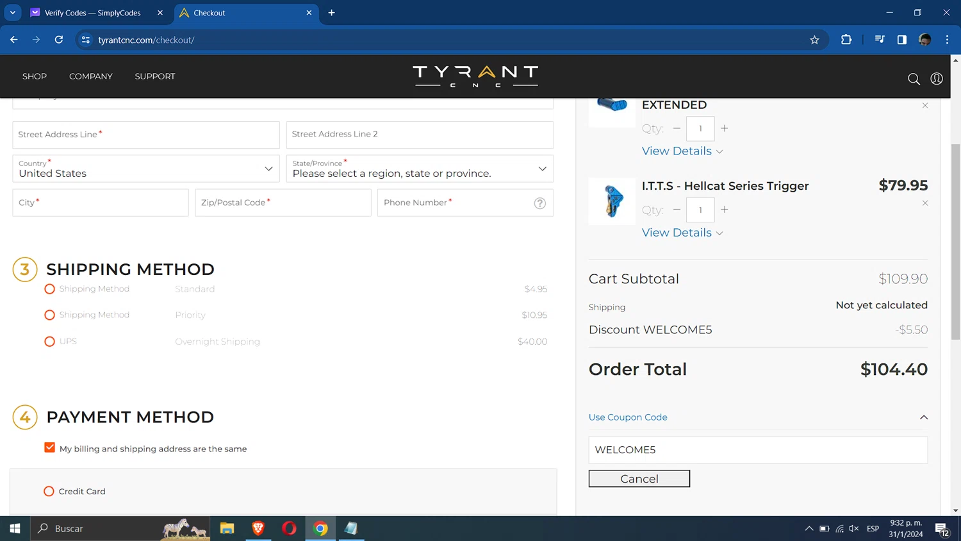
Task: Click the ESP language indicator
Action: click(x=873, y=529)
